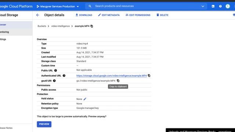Select Browser in the Cloud Storage sidebar
The image size is (235, 132).
pos(16,25)
